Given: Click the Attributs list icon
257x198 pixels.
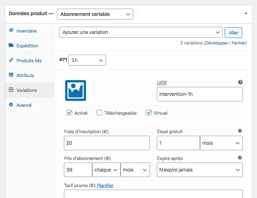Looking at the screenshot, I should coord(11,75).
